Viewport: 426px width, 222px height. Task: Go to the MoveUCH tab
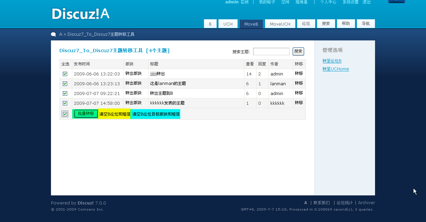coord(280,24)
